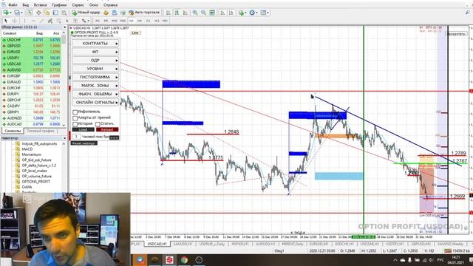Expand the УРОВНИ panel menu

95,69
